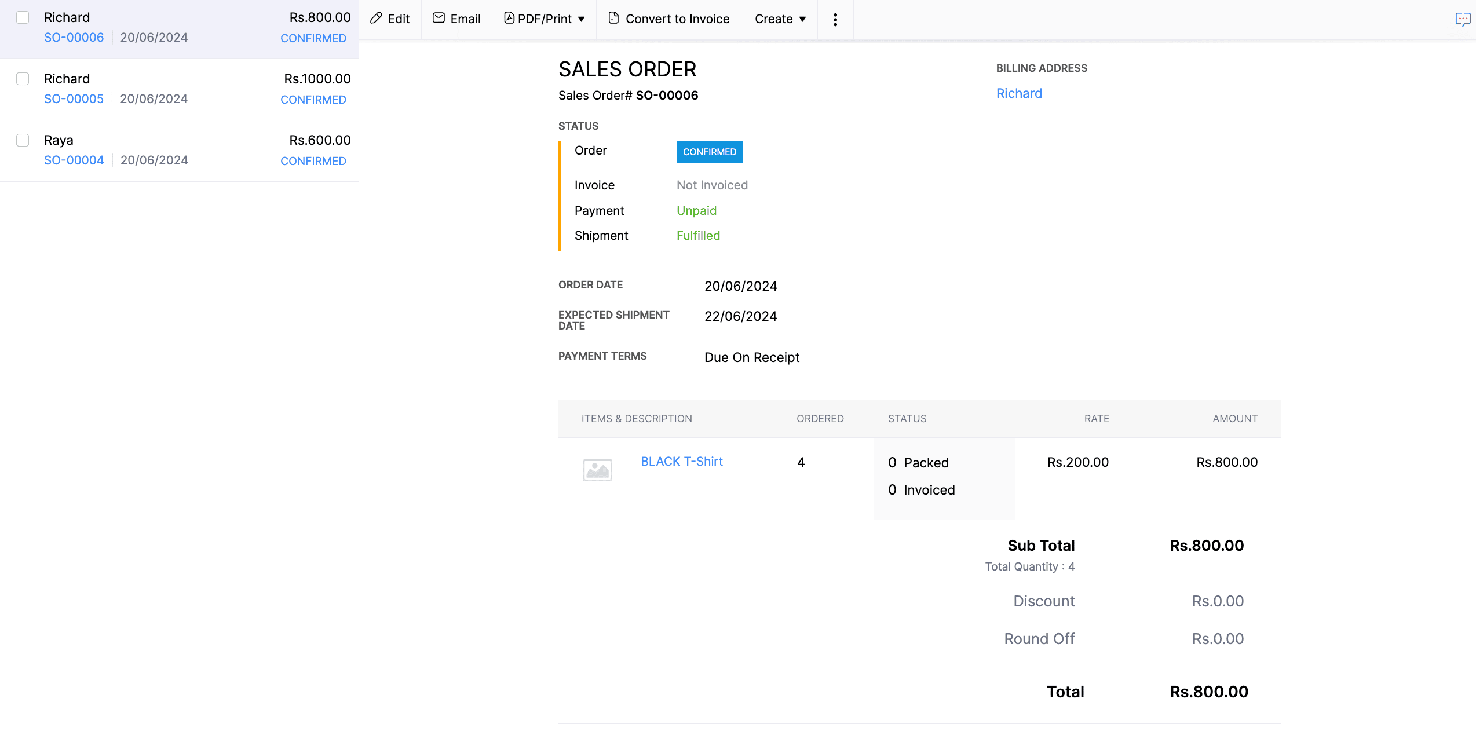
Task: Open the chat feedback icon
Action: pyautogui.click(x=1462, y=20)
